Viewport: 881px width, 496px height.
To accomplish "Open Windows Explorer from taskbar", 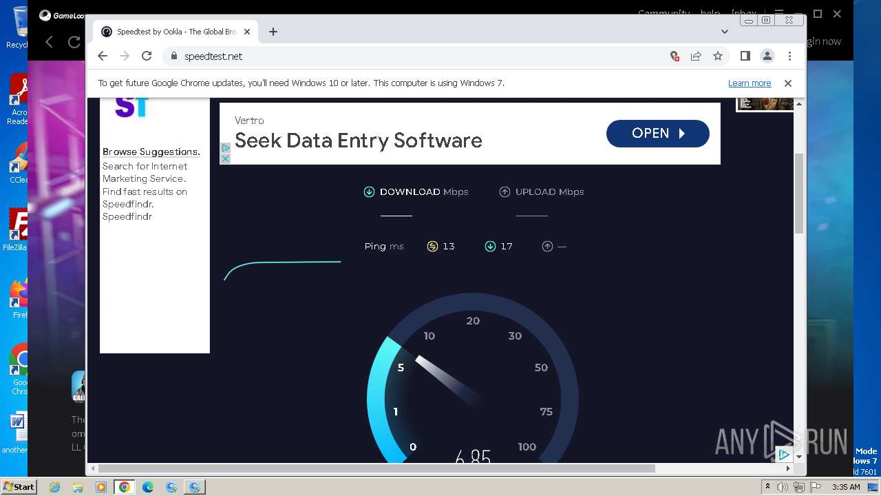I will point(78,487).
